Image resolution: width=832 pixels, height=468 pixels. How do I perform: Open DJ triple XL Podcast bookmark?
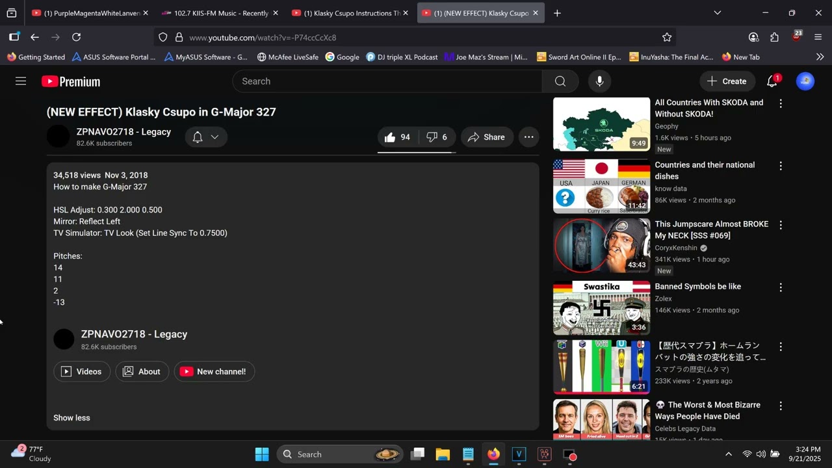coord(402,57)
